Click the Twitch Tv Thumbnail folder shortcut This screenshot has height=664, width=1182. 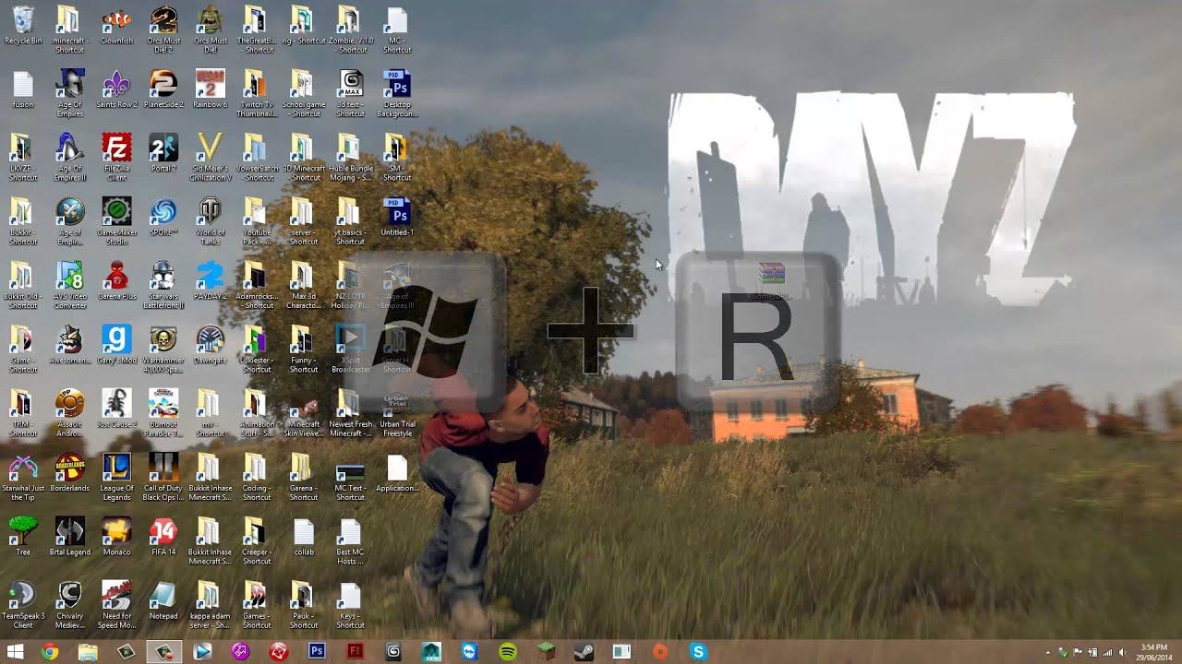[x=257, y=93]
